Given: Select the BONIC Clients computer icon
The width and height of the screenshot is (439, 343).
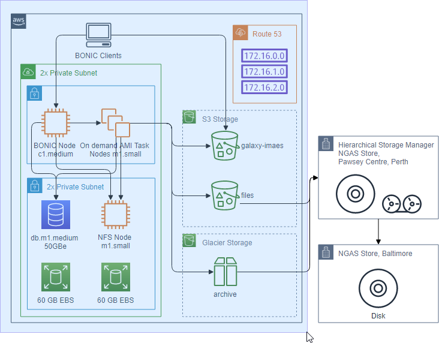Looking at the screenshot, I should tap(98, 35).
